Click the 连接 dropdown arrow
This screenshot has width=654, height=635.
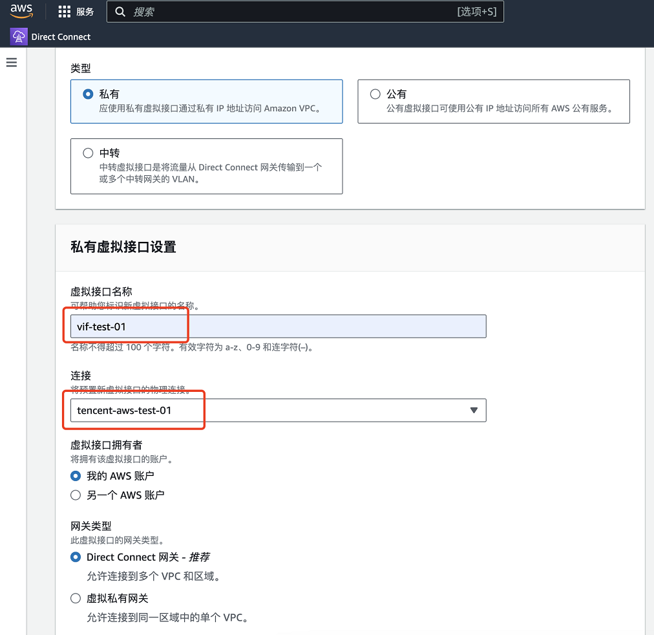click(474, 411)
